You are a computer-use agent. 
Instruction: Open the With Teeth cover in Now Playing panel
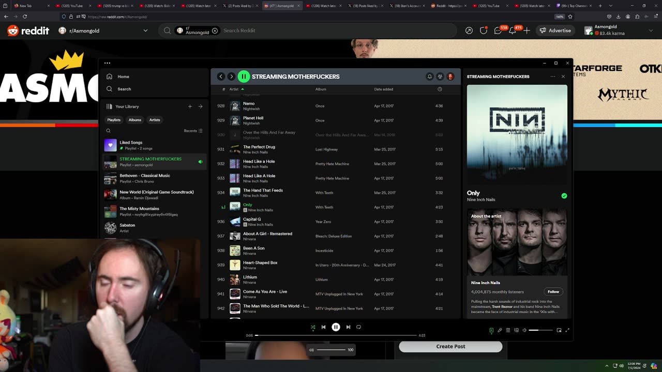coord(517,135)
